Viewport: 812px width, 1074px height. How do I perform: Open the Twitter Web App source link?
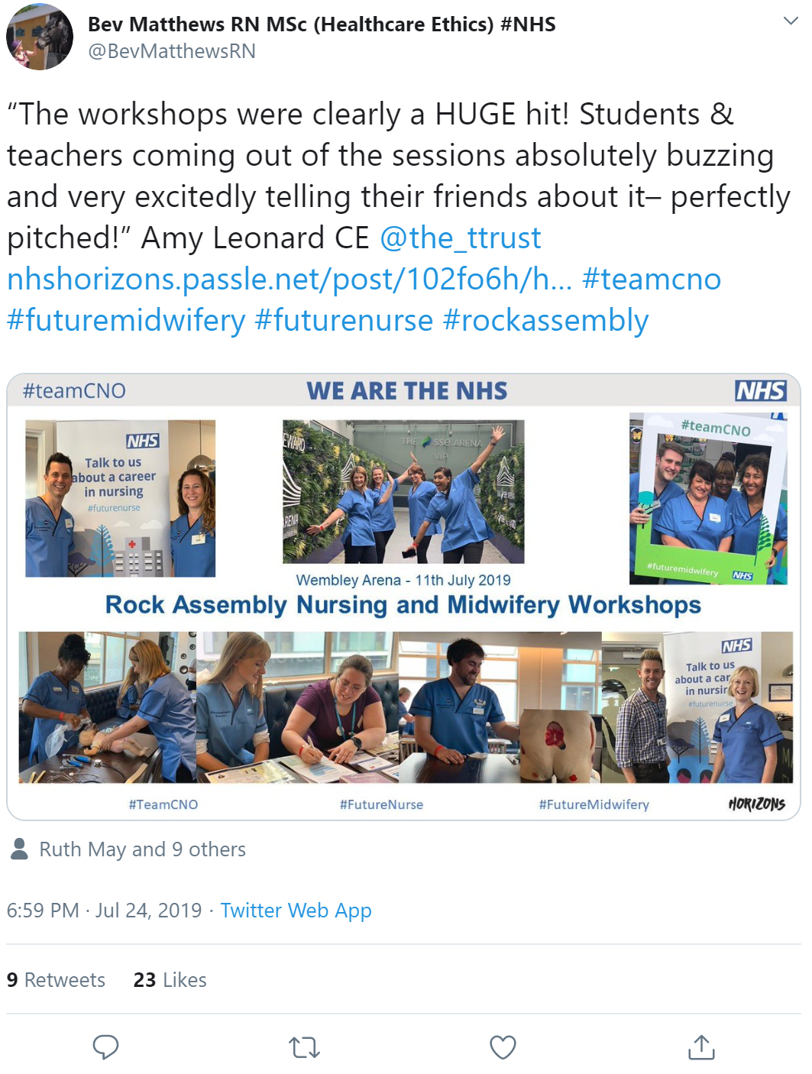point(296,911)
